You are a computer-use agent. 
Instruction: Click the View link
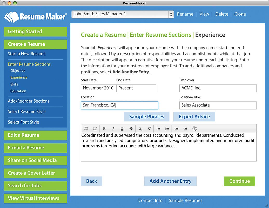[204, 14]
